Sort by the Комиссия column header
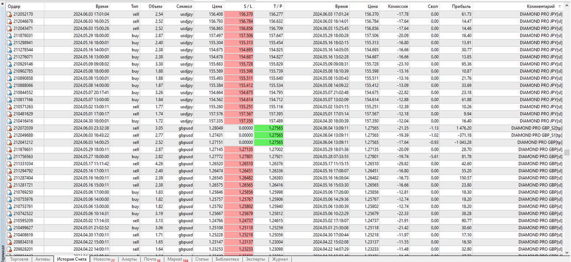The width and height of the screenshot is (571, 262). (x=395, y=7)
